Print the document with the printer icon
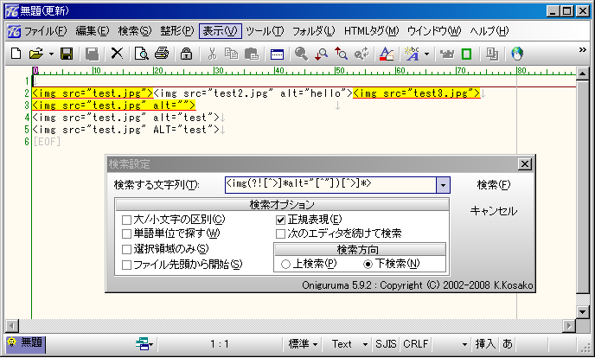 (x=162, y=54)
